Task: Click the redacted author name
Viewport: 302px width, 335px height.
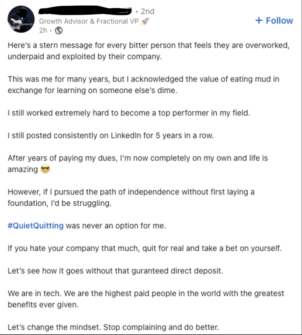Action: (x=85, y=11)
